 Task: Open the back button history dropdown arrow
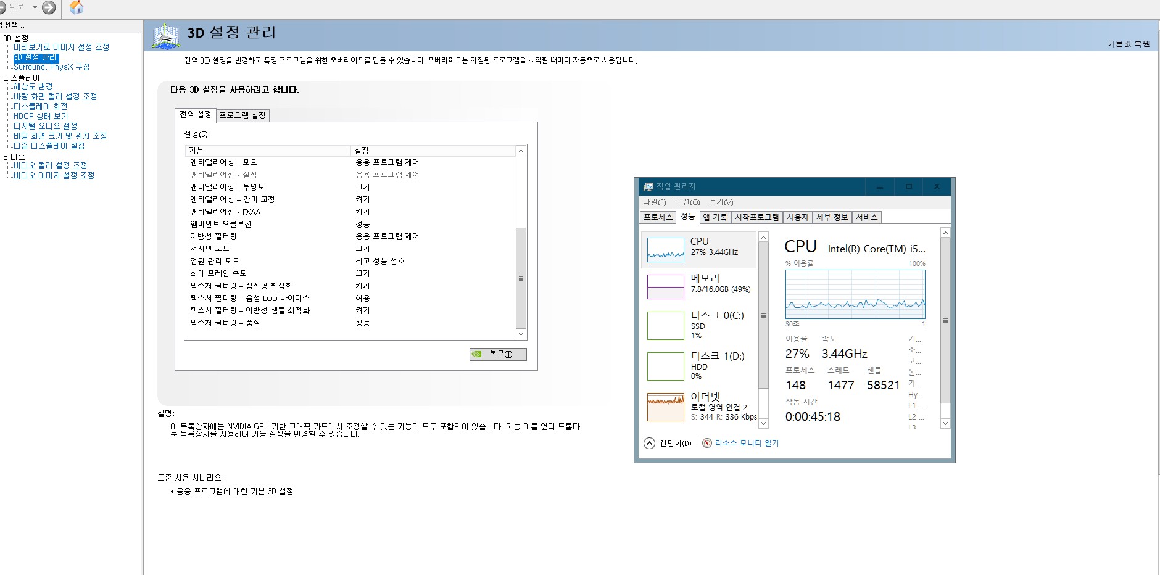35,7
